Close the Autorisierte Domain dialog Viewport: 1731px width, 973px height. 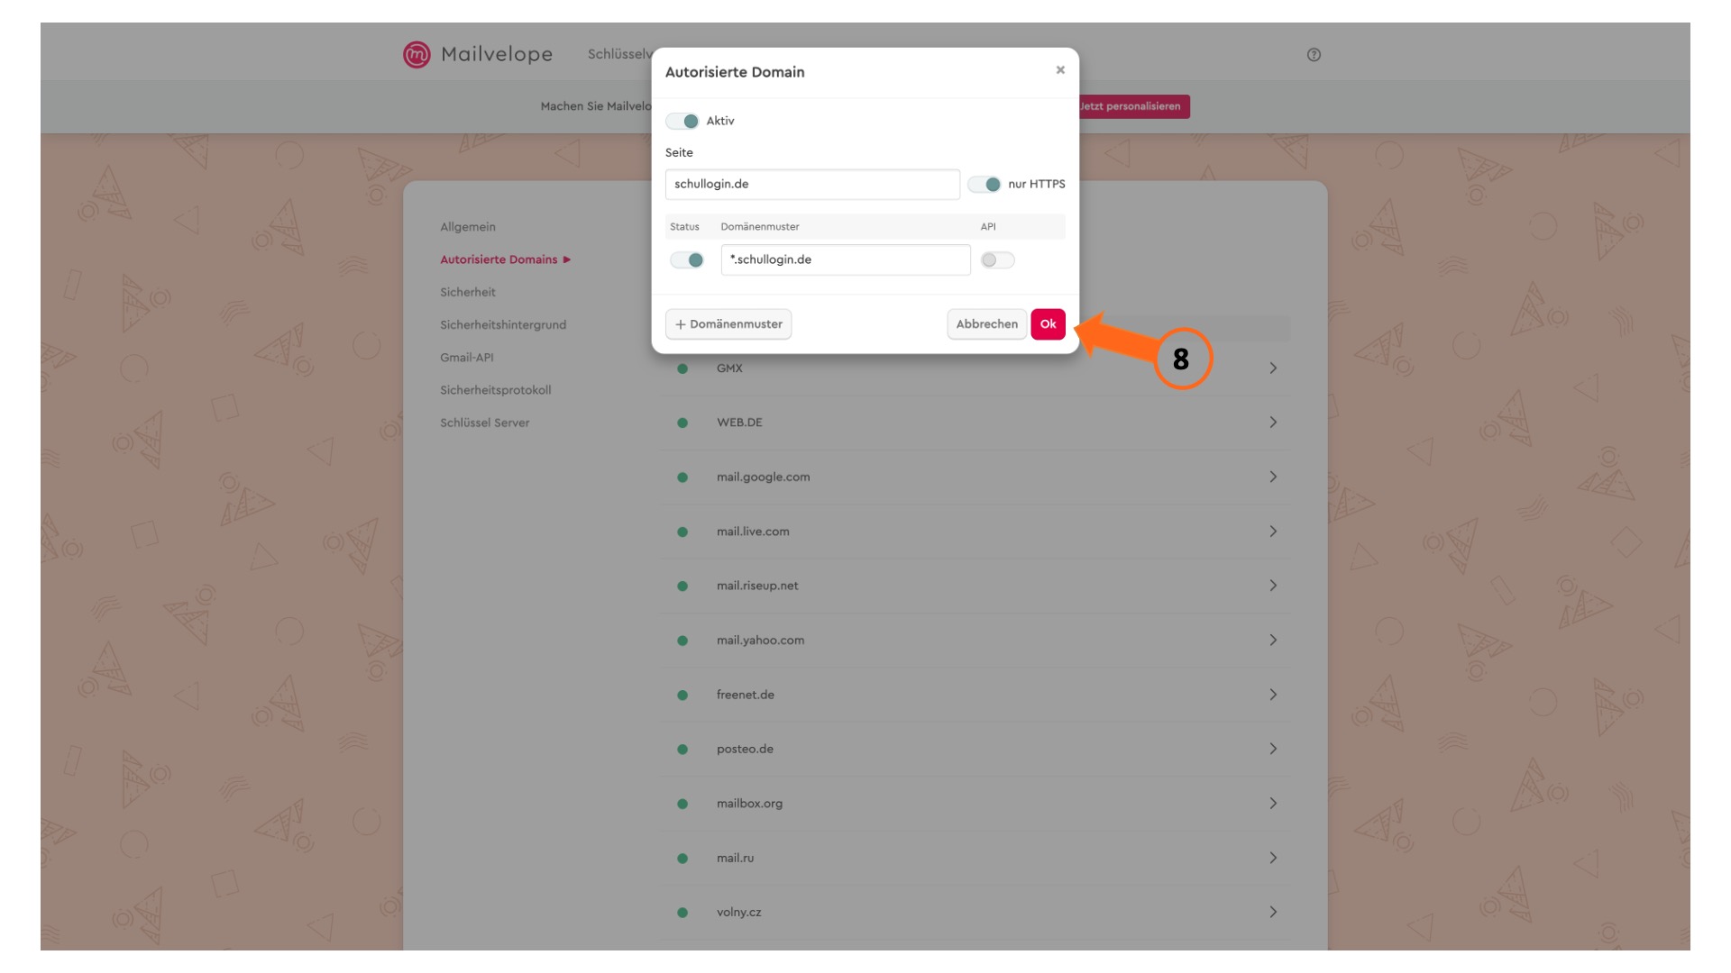1060,70
